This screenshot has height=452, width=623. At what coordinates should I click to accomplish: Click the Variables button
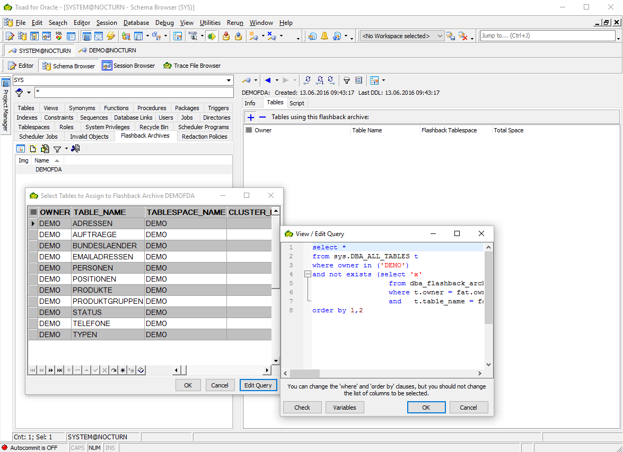point(345,407)
